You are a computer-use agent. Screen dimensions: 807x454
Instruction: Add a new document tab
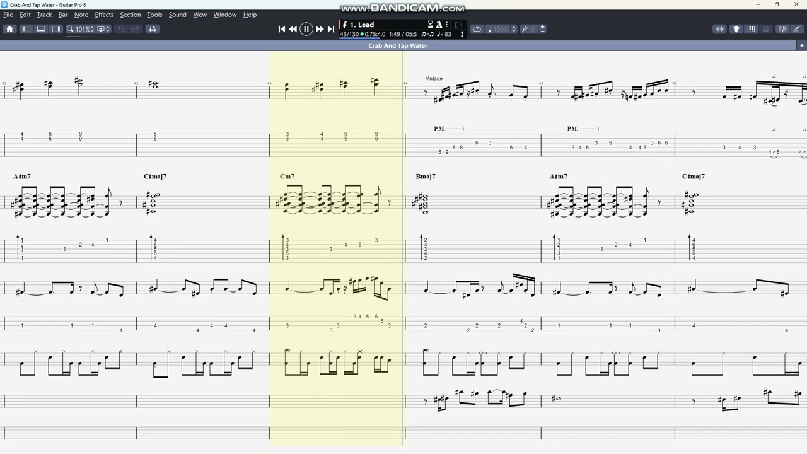(801, 45)
